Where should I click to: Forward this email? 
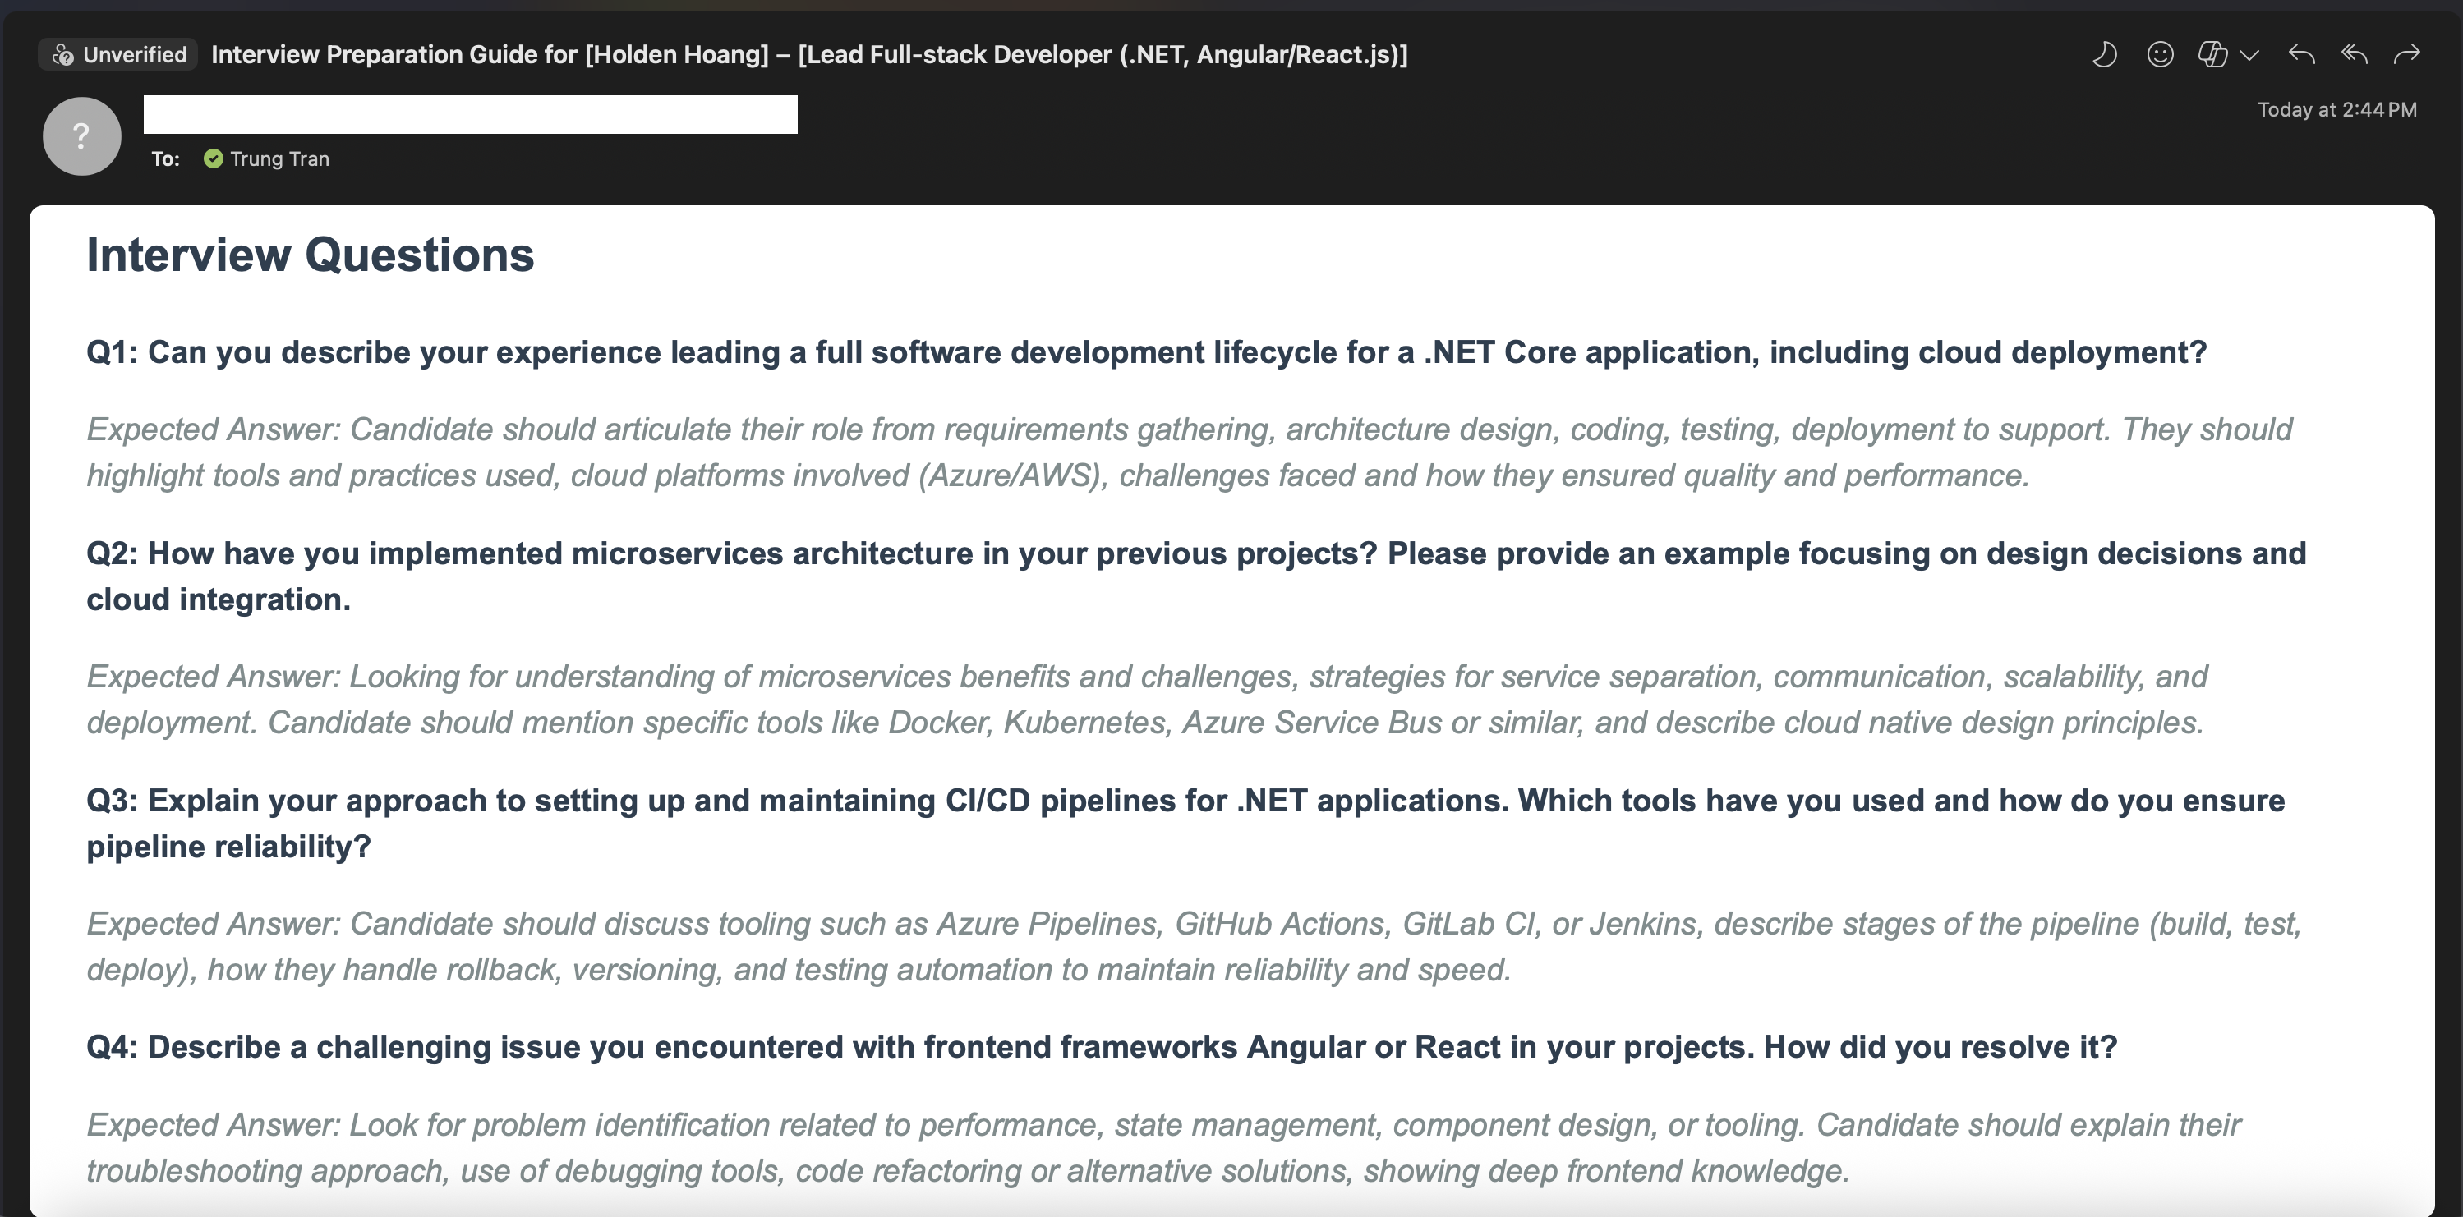[x=2406, y=54]
